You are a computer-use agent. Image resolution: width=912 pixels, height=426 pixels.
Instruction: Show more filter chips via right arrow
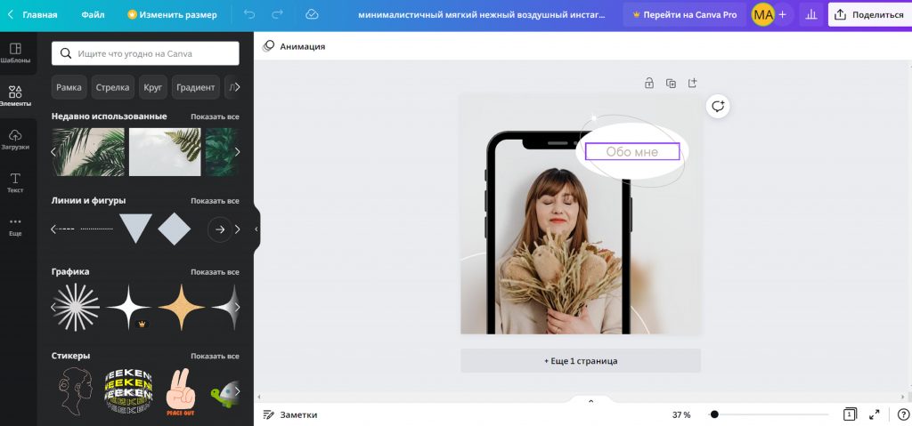click(237, 87)
